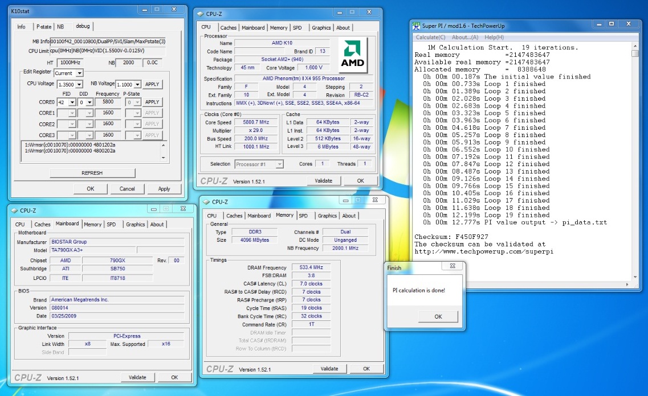
Task: Click the HT field showing 1000MHz
Action: [70, 63]
